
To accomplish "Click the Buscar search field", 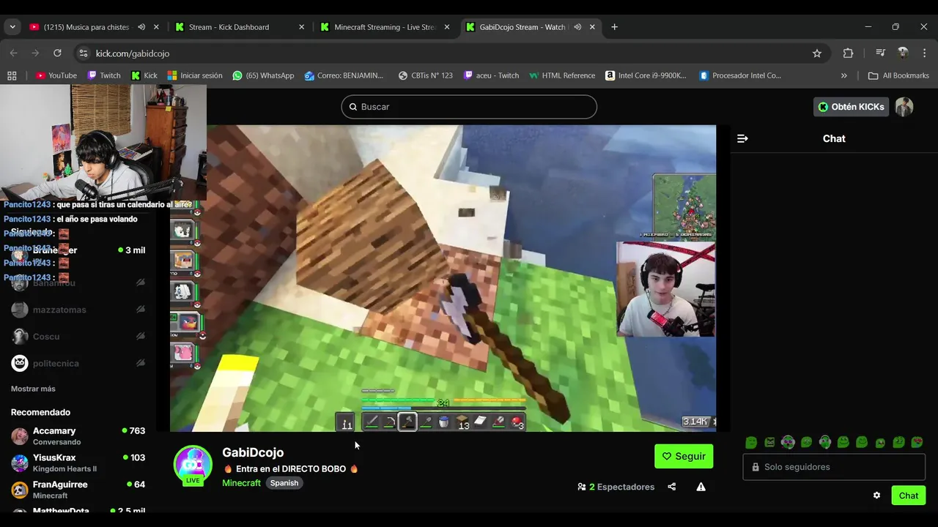I will click(469, 107).
